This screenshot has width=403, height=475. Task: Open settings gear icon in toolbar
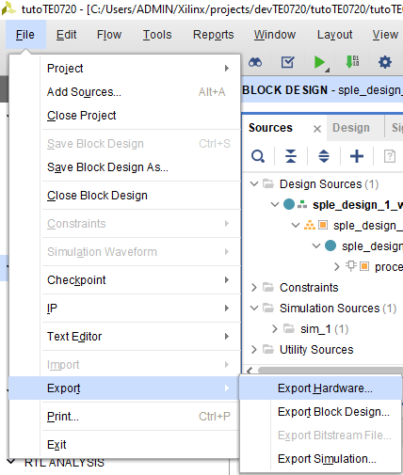pos(385,62)
